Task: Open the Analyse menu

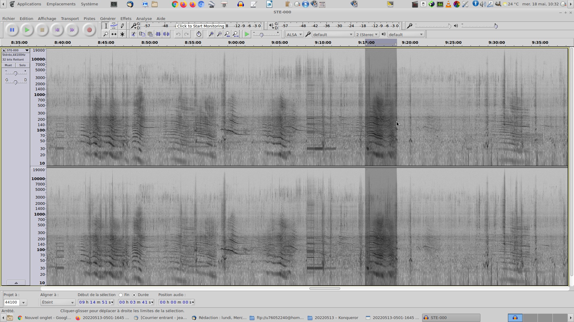Action: coord(144,18)
